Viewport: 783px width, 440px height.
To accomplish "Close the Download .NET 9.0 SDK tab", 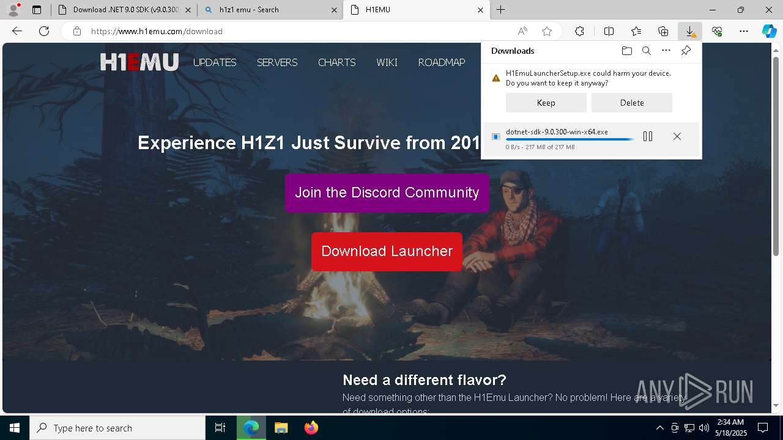I will tap(188, 10).
